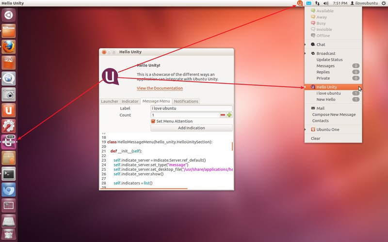Open the network indicator in the top panel
388x242 pixels.
pos(317,3)
